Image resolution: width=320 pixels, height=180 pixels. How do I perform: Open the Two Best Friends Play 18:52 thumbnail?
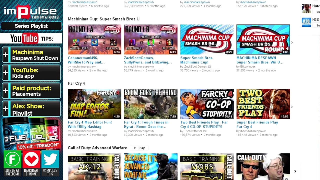(263, 104)
